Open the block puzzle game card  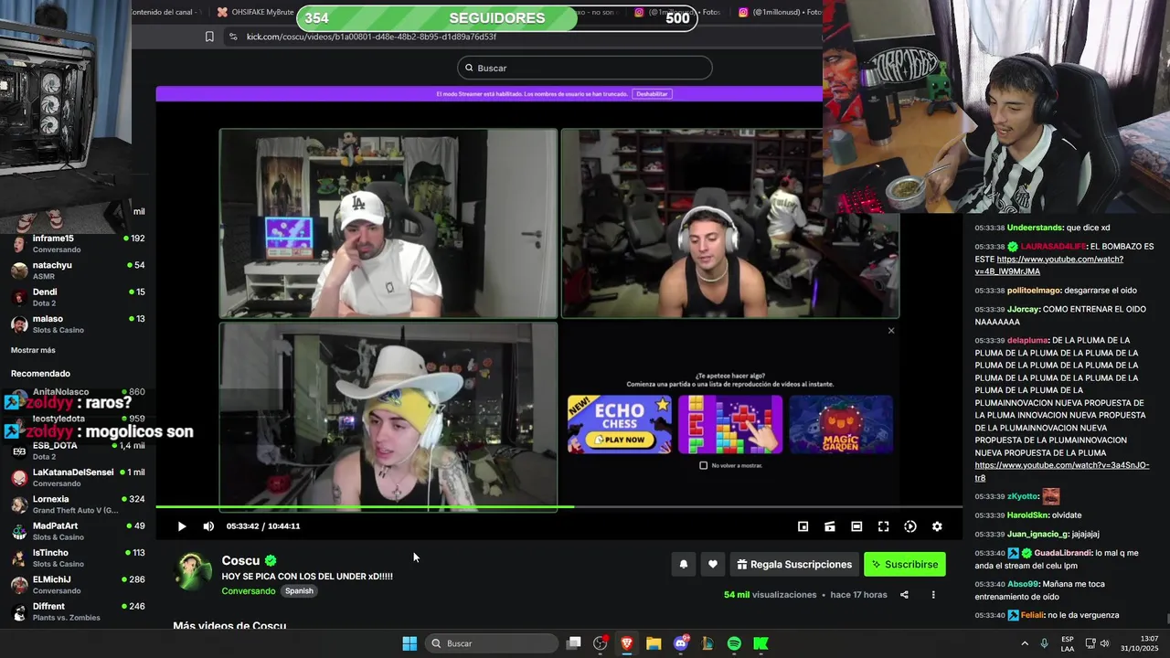tap(730, 424)
